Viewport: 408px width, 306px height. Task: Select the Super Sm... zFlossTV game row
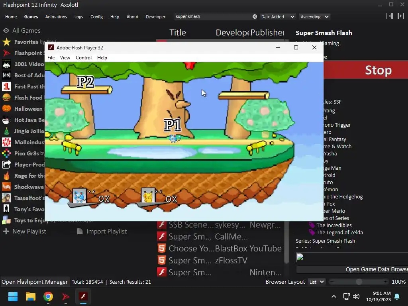click(x=220, y=260)
